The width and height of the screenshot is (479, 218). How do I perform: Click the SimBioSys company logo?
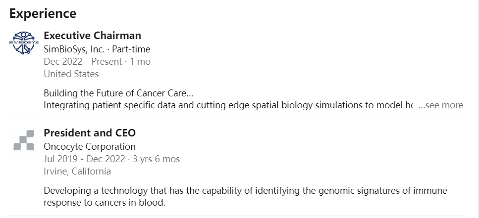[x=24, y=43]
